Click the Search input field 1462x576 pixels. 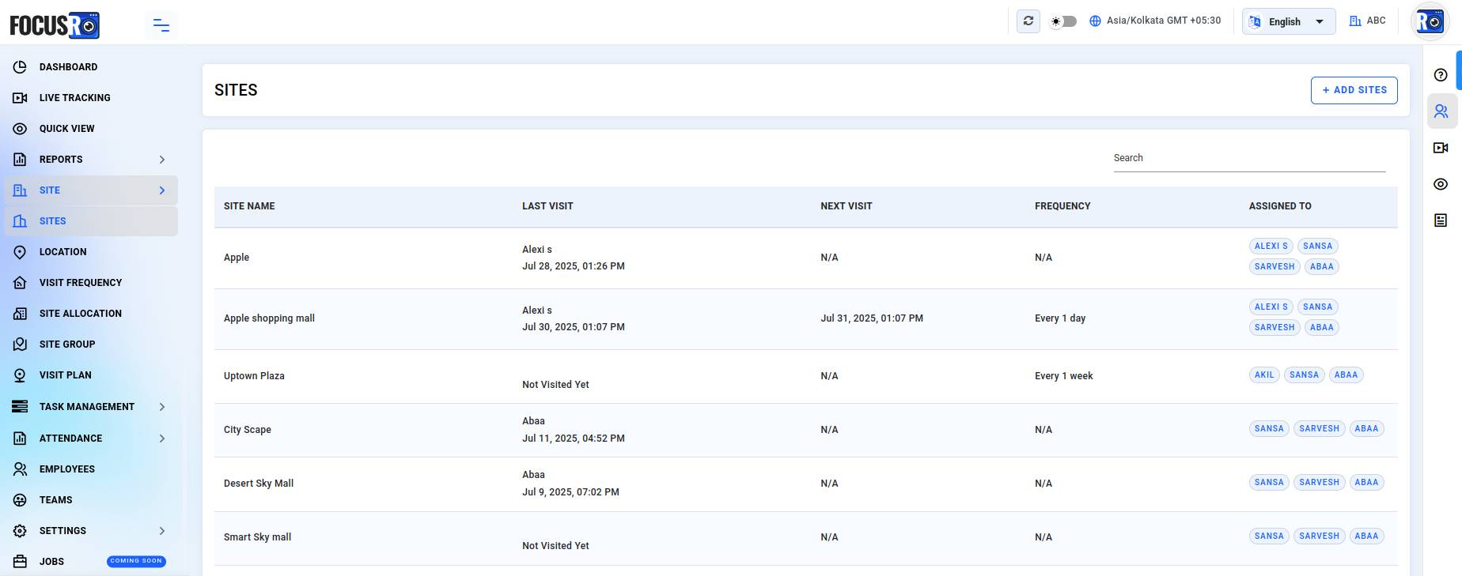(1250, 158)
